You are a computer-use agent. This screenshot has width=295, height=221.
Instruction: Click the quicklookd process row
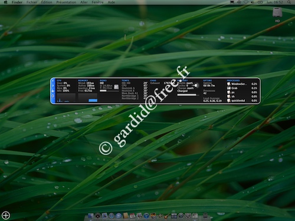coord(242,101)
